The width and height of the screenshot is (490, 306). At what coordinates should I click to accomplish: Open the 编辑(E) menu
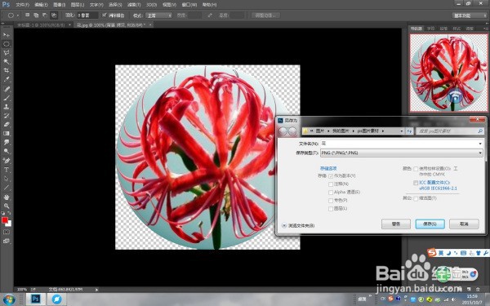tap(41, 5)
